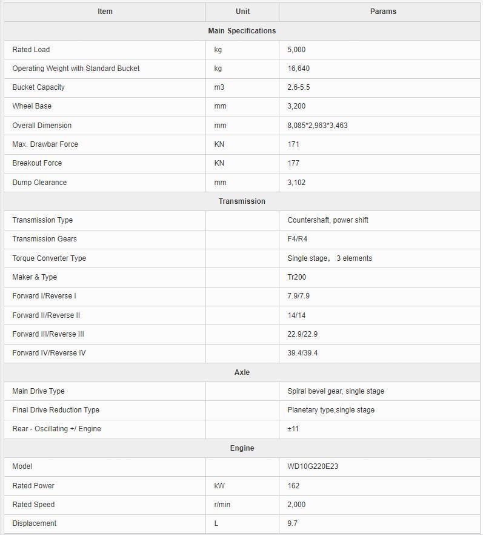Screen dimensions: 483x535
Task: Click the Params column header
Action: pyautogui.click(x=383, y=12)
